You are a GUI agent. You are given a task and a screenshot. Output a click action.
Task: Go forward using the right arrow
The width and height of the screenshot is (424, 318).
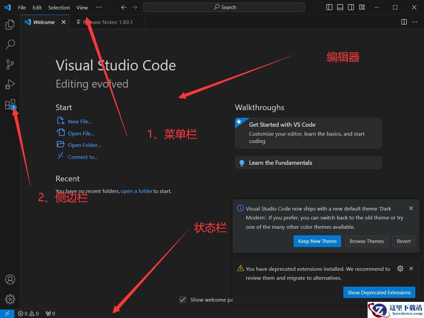click(x=135, y=8)
